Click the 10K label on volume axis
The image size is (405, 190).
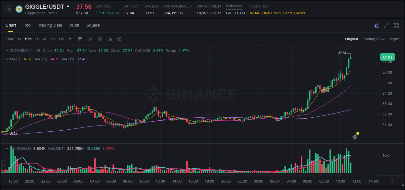(386, 155)
